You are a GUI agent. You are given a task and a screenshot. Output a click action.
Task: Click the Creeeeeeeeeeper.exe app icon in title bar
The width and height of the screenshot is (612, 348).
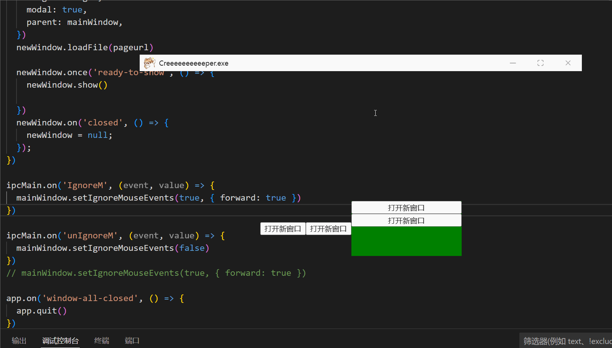pos(149,63)
